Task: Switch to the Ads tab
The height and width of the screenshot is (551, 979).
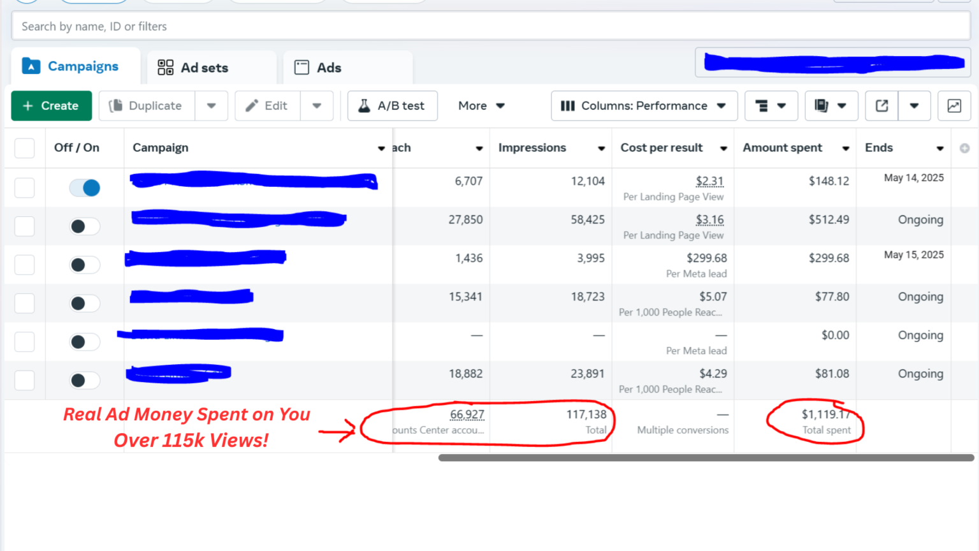Action: coord(329,68)
